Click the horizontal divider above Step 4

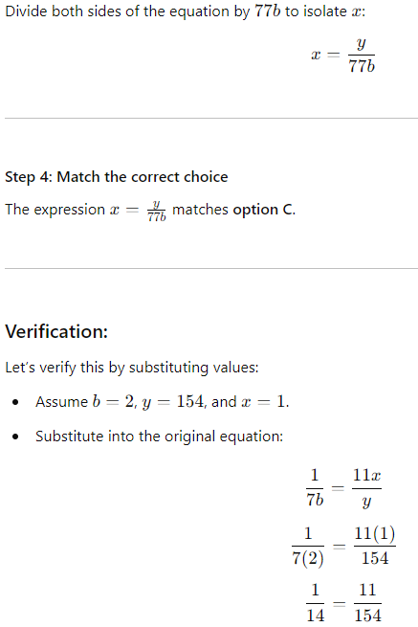click(x=211, y=118)
